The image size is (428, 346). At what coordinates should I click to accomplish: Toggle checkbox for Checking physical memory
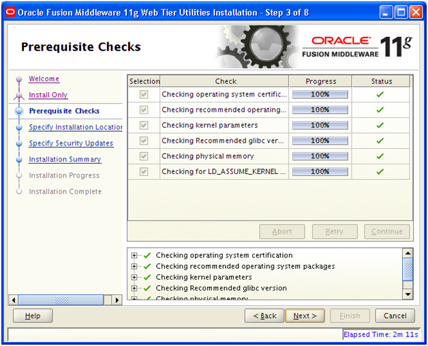click(144, 156)
